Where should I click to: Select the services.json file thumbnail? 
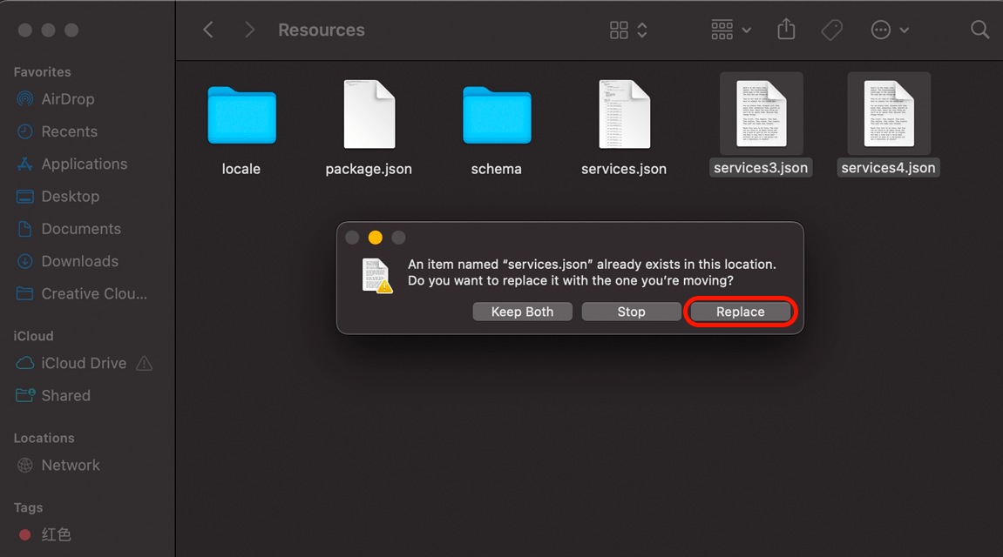click(624, 114)
